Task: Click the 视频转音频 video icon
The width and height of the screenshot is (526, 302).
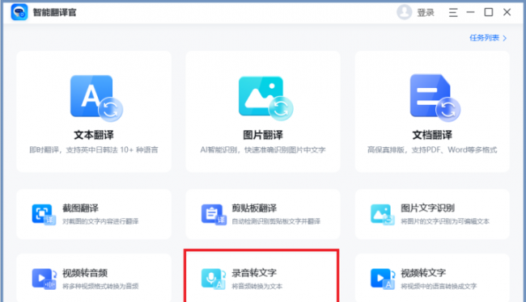Action: click(44, 279)
